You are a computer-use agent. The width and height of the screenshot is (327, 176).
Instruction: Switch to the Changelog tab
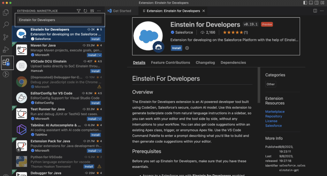(x=205, y=63)
